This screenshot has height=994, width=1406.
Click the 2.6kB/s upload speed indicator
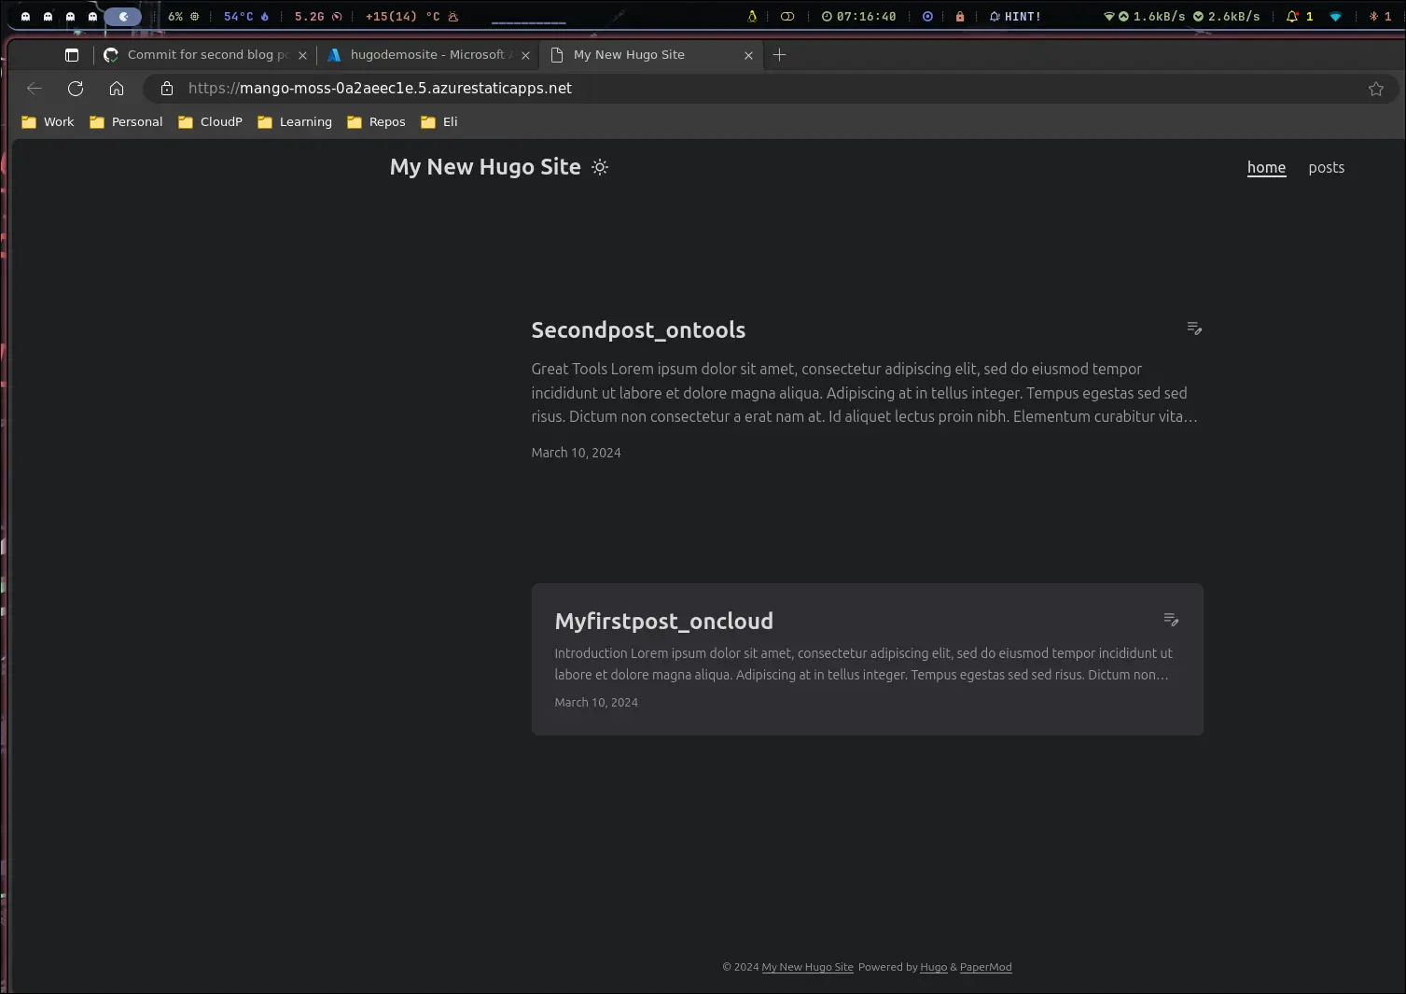coord(1226,17)
